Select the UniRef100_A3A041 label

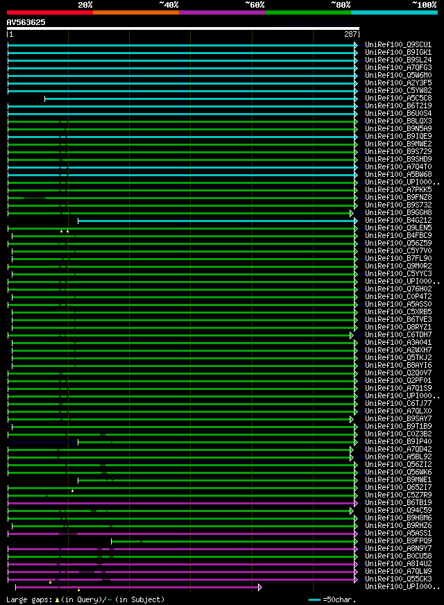click(x=398, y=343)
